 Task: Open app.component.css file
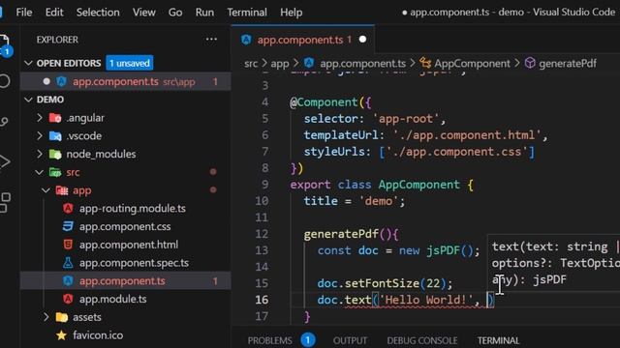coord(125,226)
